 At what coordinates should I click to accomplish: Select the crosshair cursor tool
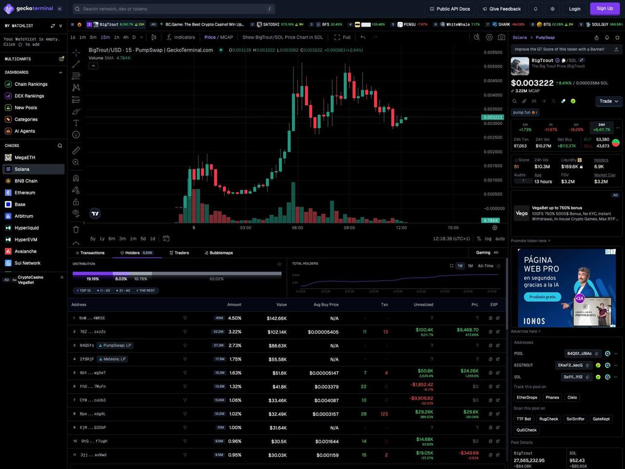(76, 53)
